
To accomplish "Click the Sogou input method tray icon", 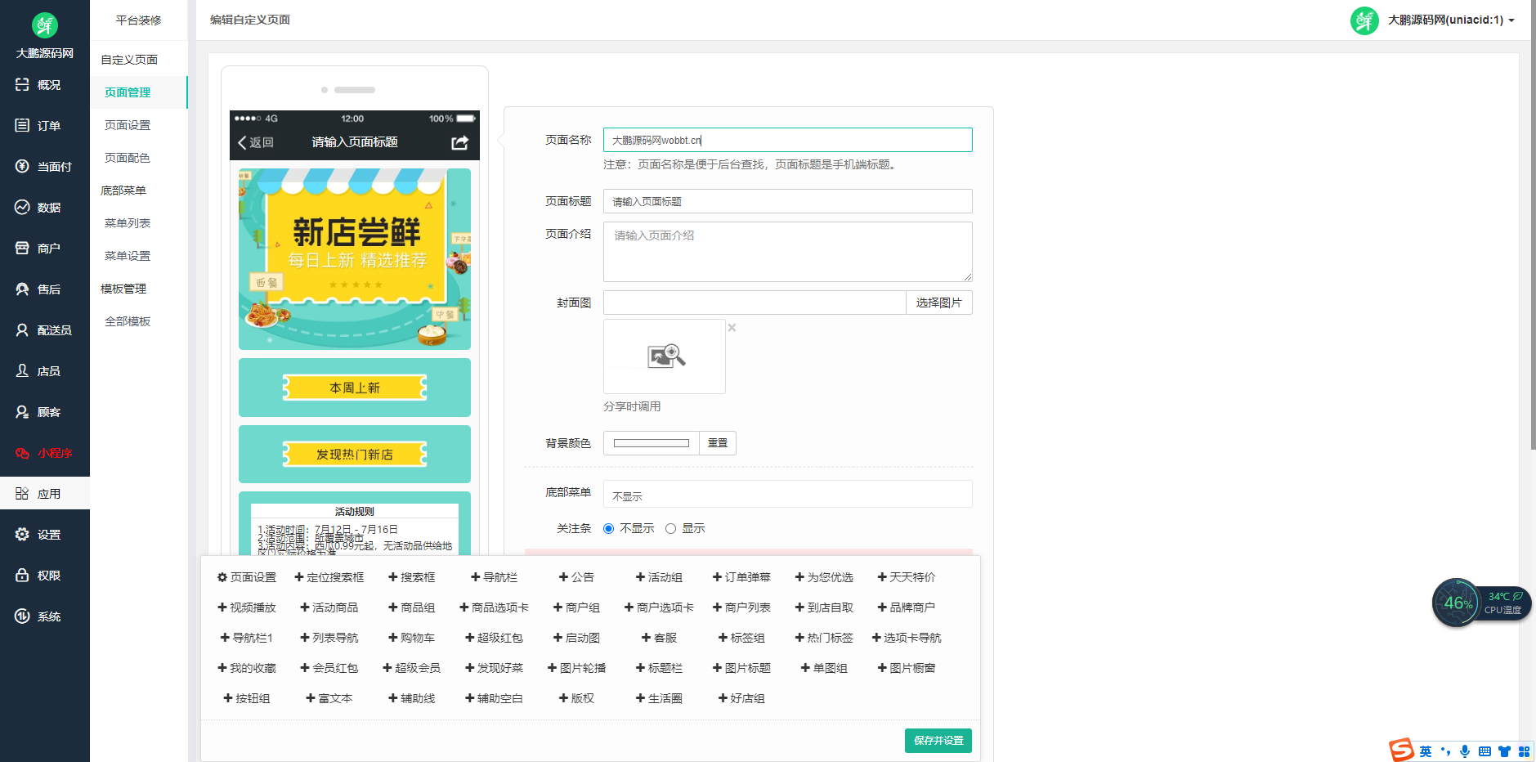I will click(x=1401, y=750).
